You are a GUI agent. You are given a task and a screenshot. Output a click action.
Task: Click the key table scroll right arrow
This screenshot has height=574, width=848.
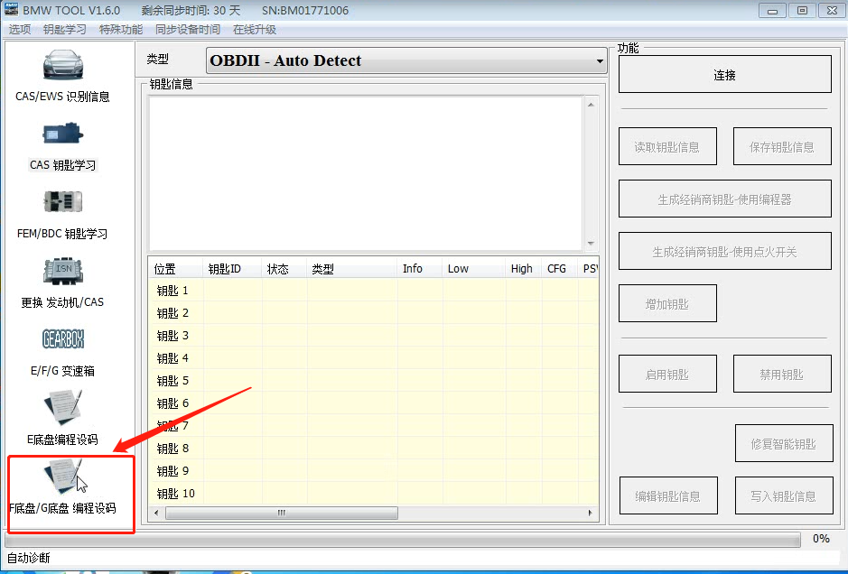tap(590, 513)
